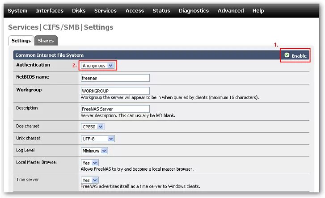The height and width of the screenshot is (198, 325).
Task: Open the Advanced menu
Action: 231,11
